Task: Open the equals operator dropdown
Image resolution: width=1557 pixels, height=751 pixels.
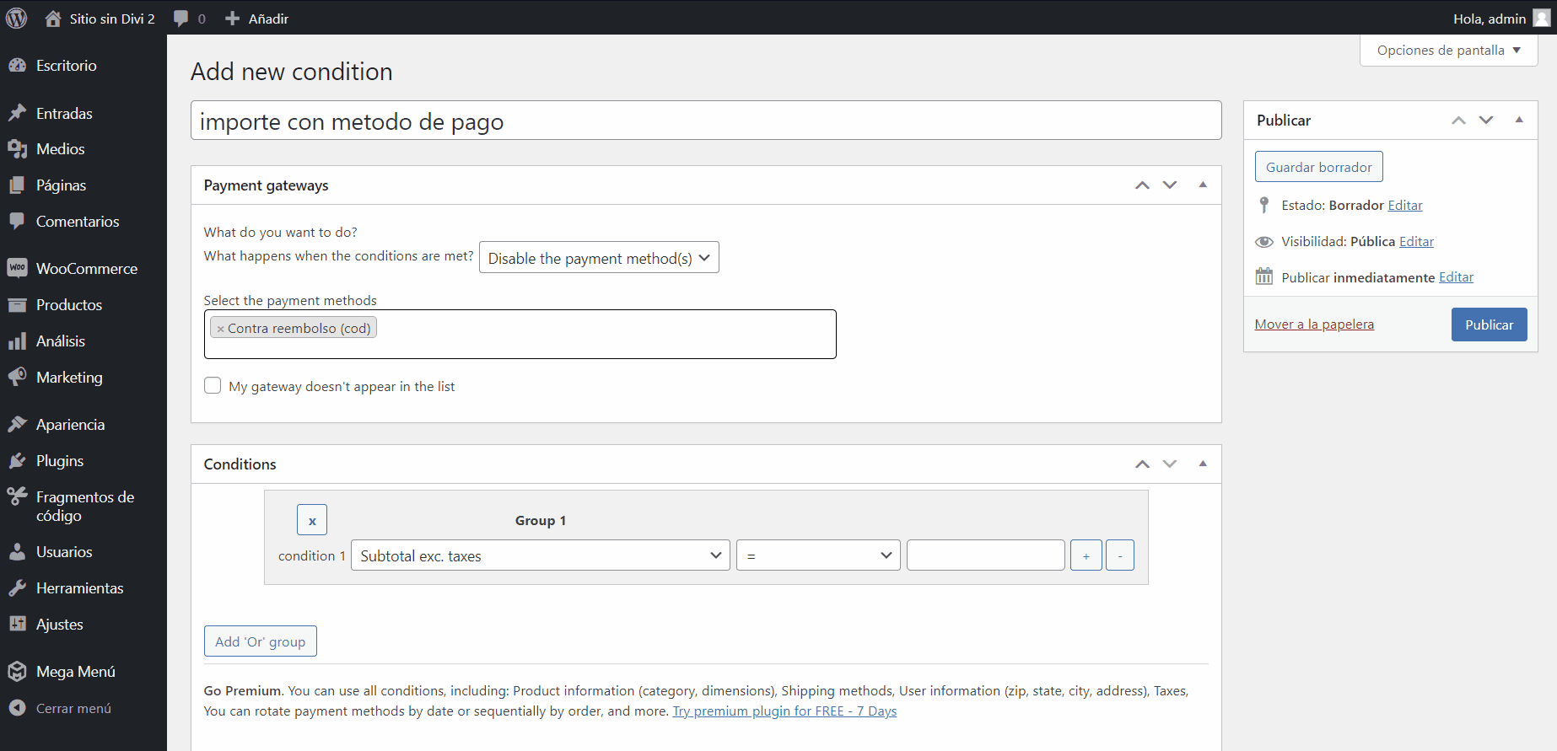Action: (x=817, y=555)
